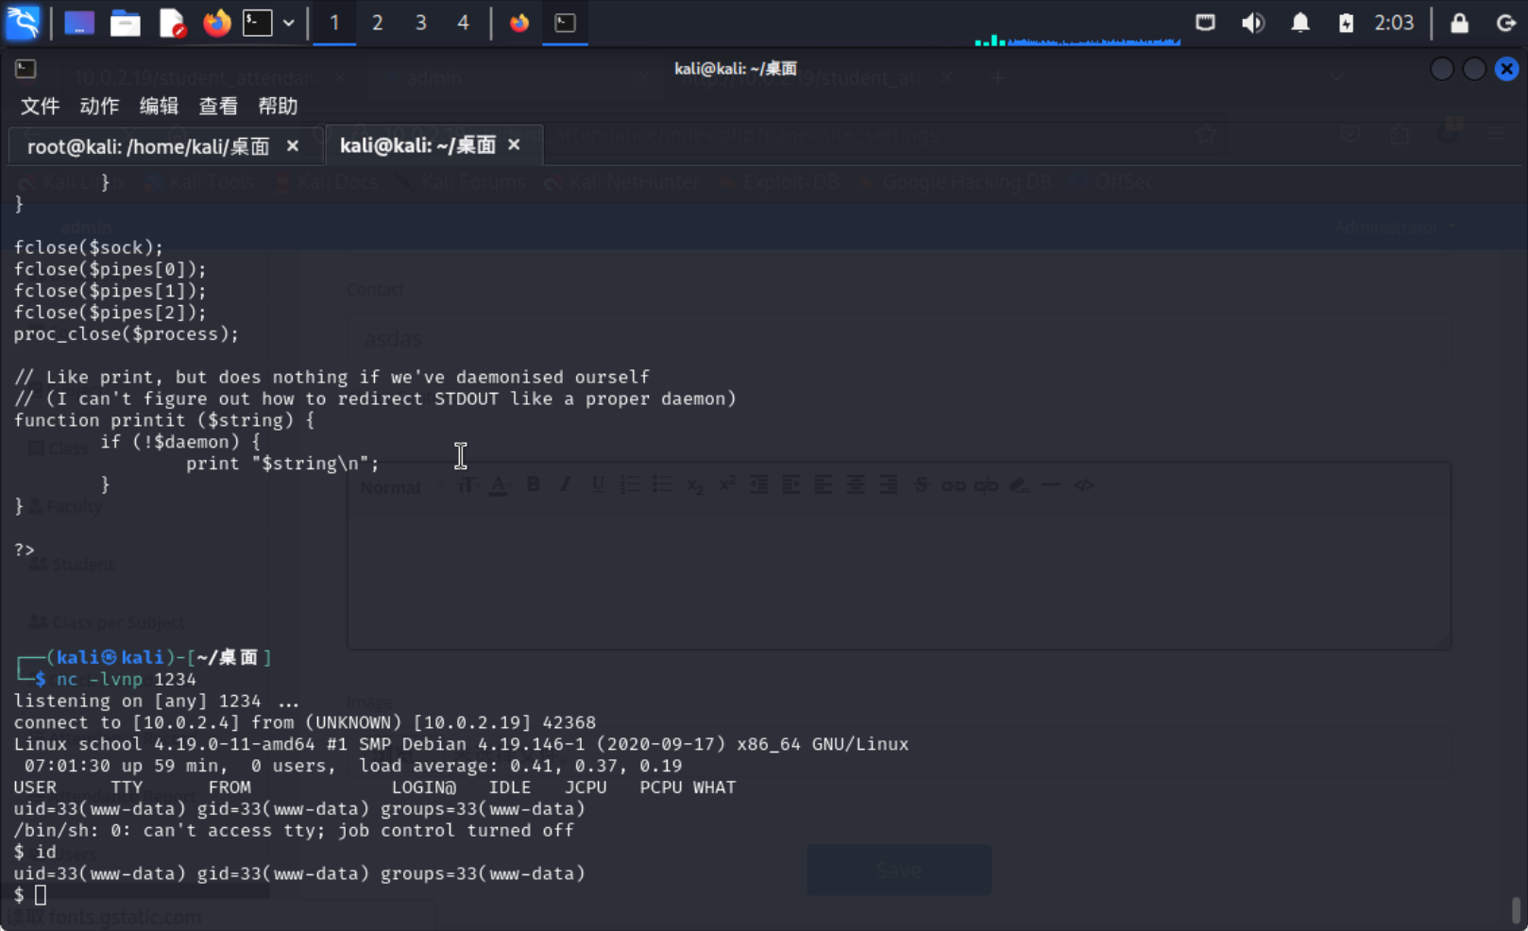Switch to the root@kali terminal tab
This screenshot has height=931, width=1528.
coord(148,146)
